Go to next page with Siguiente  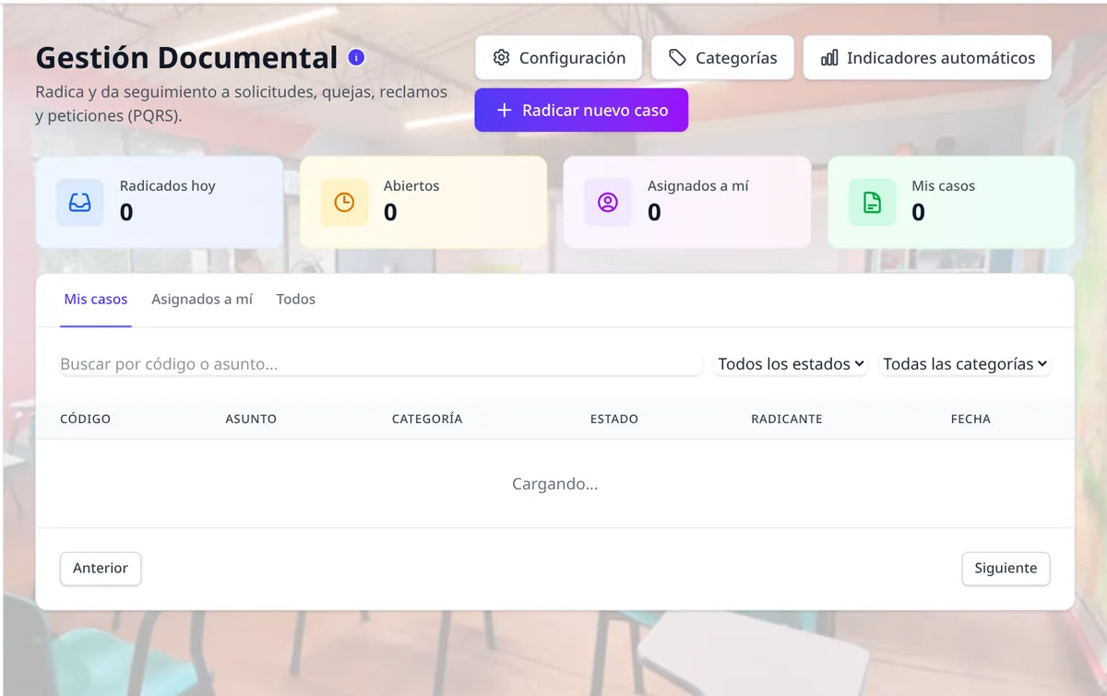click(x=1006, y=568)
